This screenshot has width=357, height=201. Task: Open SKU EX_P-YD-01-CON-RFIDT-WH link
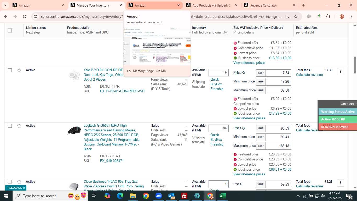122,91
